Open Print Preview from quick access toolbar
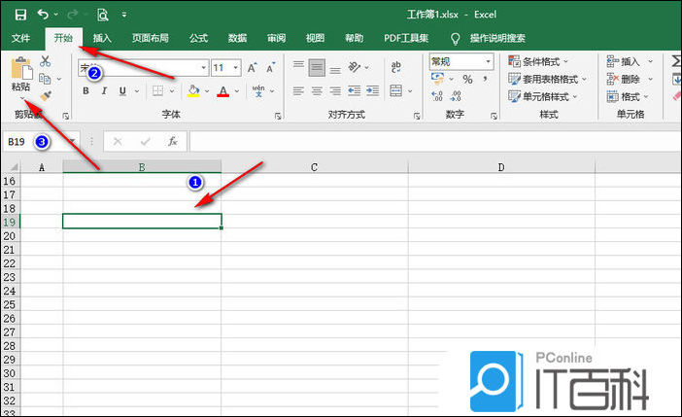The width and height of the screenshot is (682, 417). (102, 15)
